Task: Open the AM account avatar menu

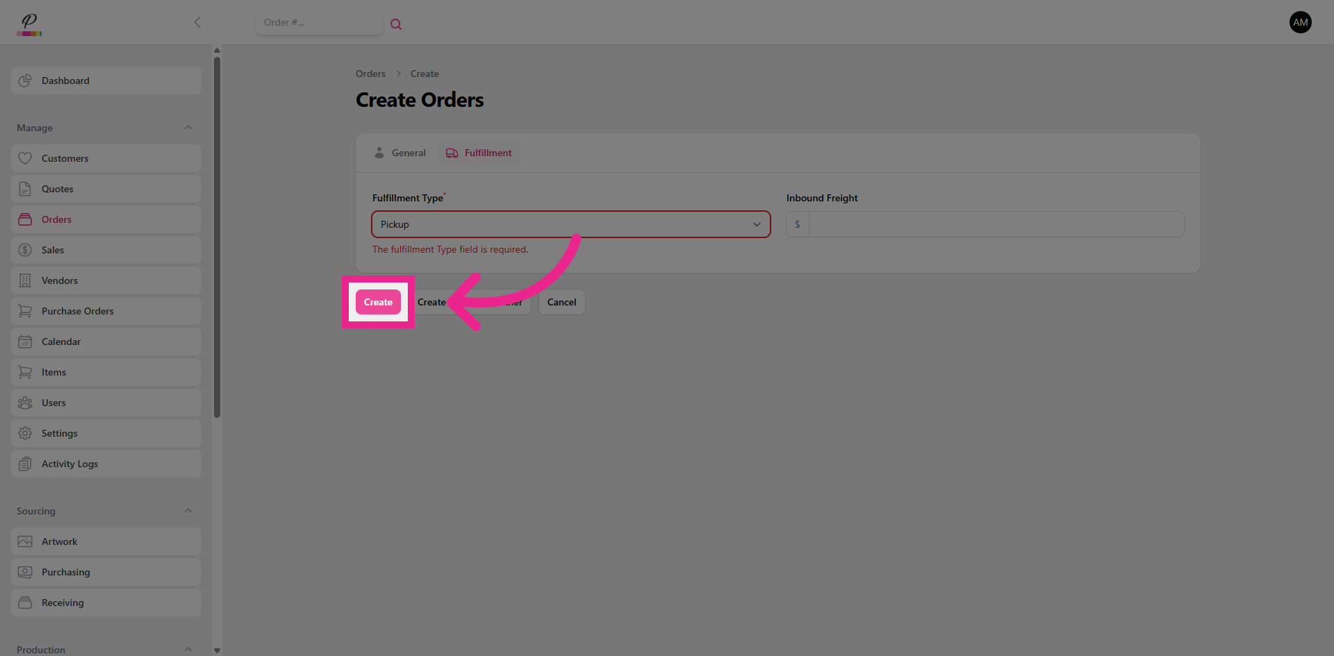Action: coord(1301,22)
